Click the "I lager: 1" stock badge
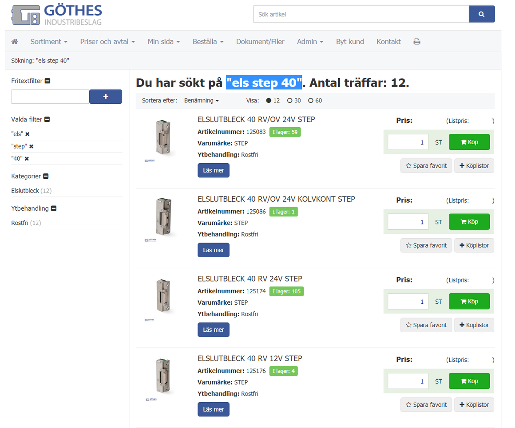Screen dimensions: 515x428 click(x=283, y=212)
